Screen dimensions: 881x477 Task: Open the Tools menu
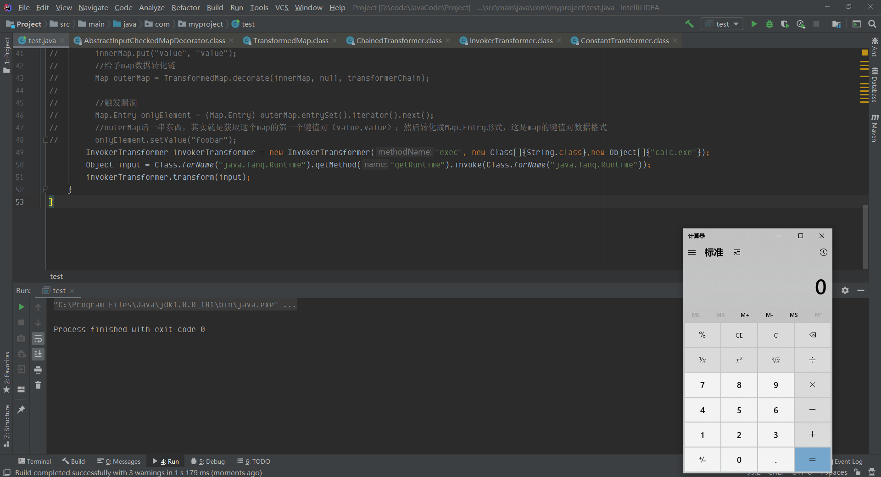coord(259,7)
